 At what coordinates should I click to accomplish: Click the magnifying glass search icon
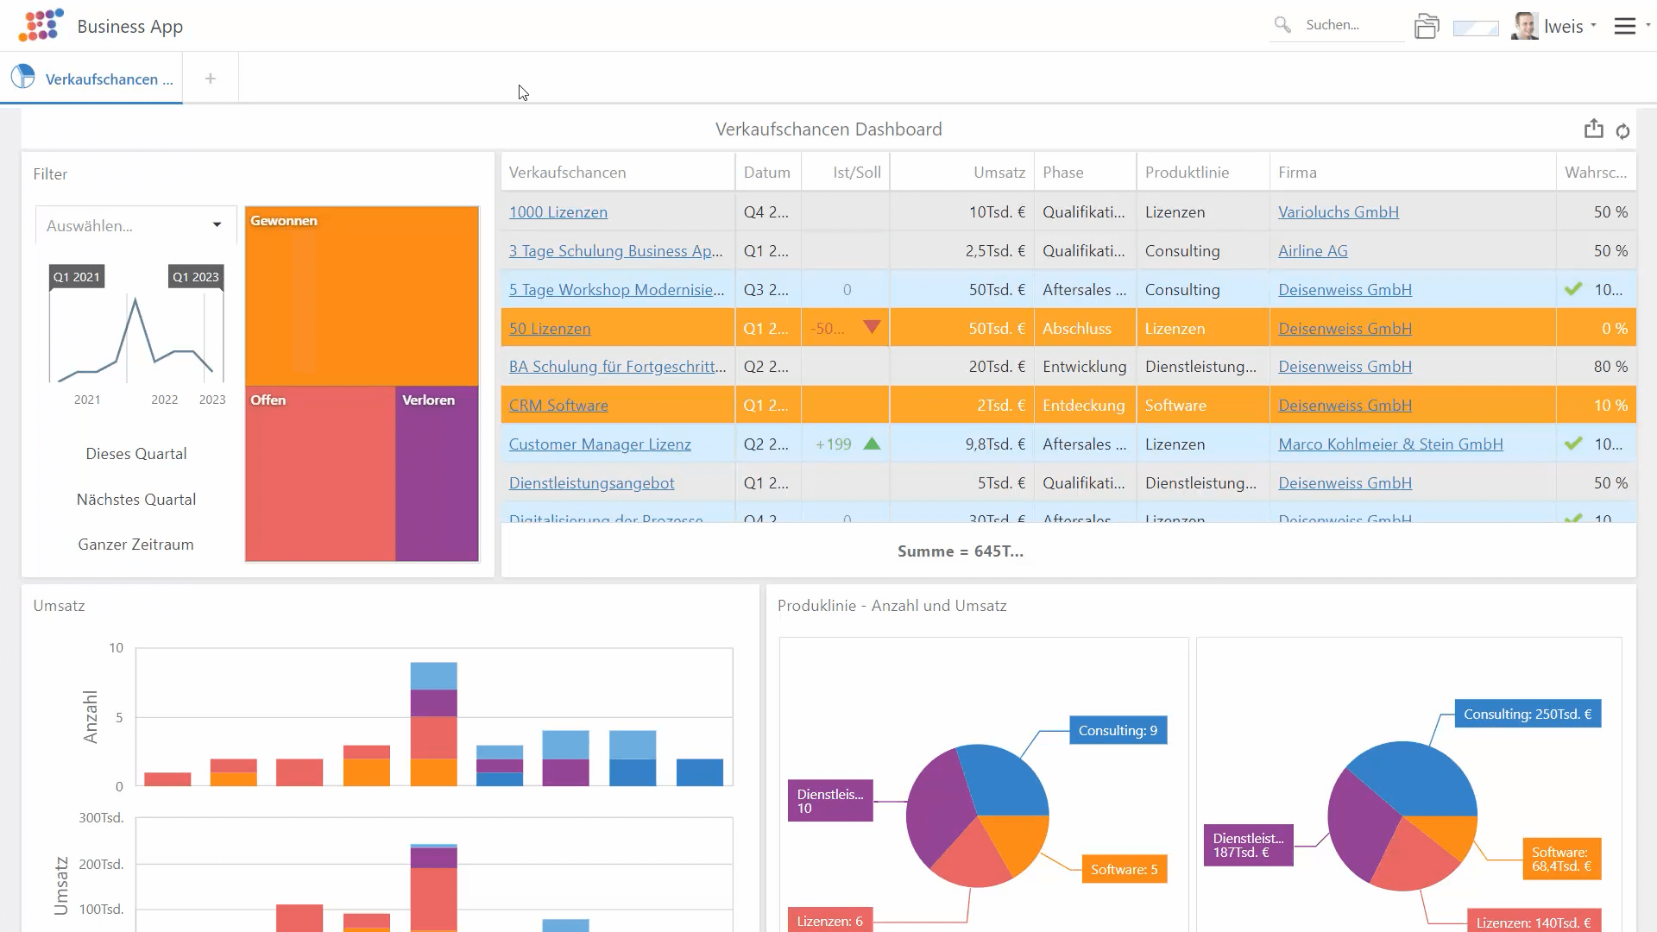(1282, 25)
